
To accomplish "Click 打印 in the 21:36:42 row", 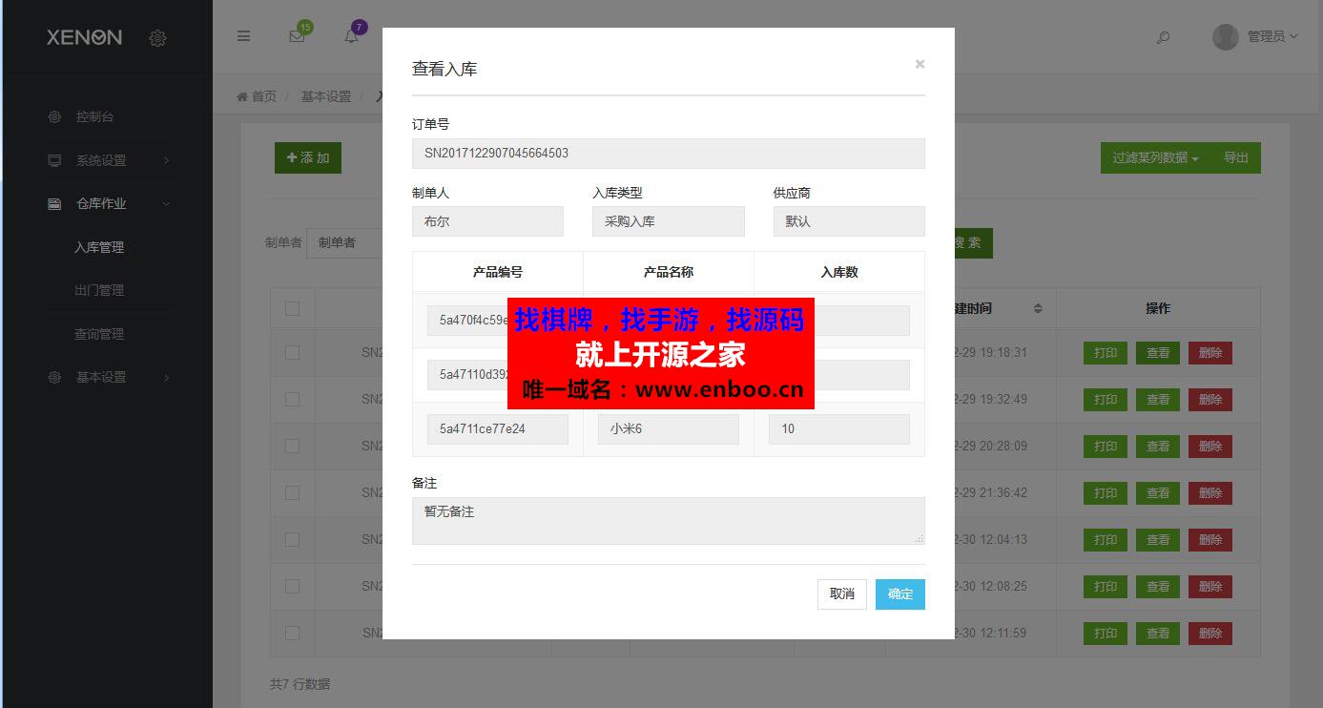I will tap(1106, 492).
